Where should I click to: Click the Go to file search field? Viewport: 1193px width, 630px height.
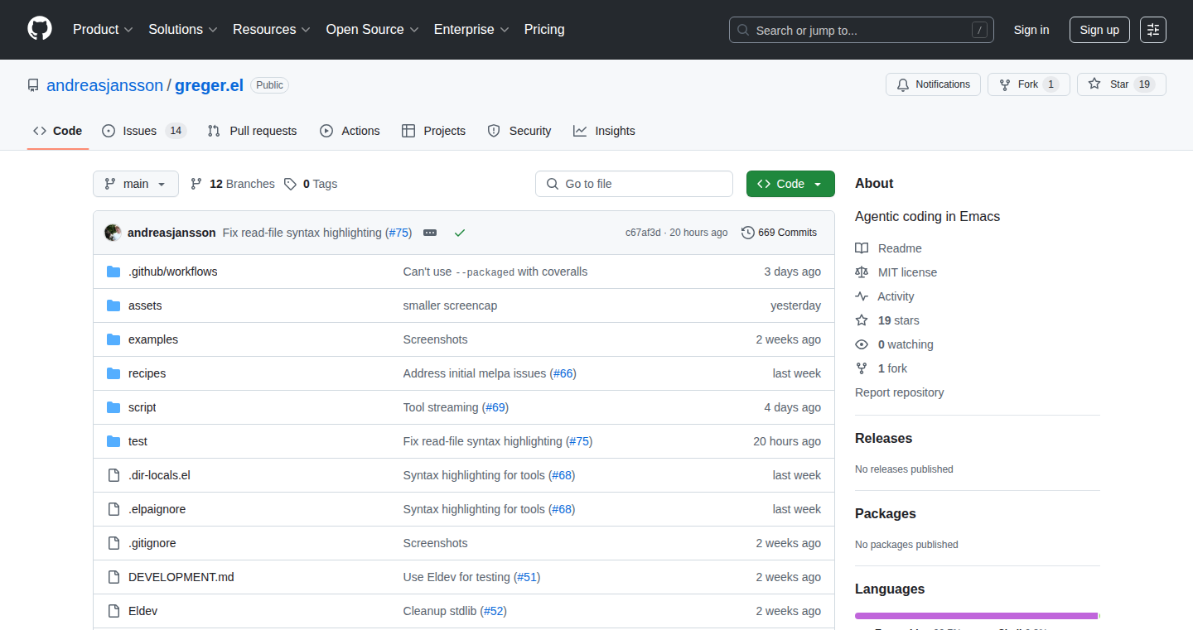634,184
